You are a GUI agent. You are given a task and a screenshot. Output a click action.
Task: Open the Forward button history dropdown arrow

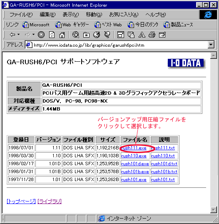(33, 35)
